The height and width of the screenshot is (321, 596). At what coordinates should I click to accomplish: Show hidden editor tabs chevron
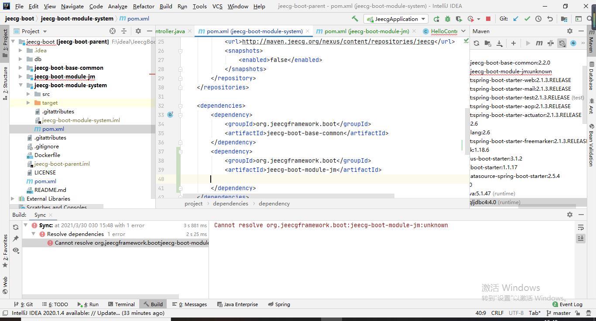463,31
